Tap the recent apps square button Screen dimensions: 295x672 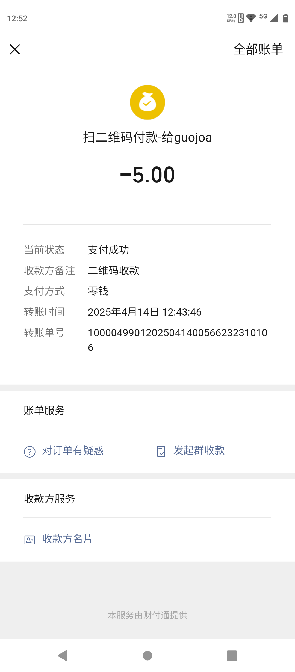pyautogui.click(x=232, y=655)
